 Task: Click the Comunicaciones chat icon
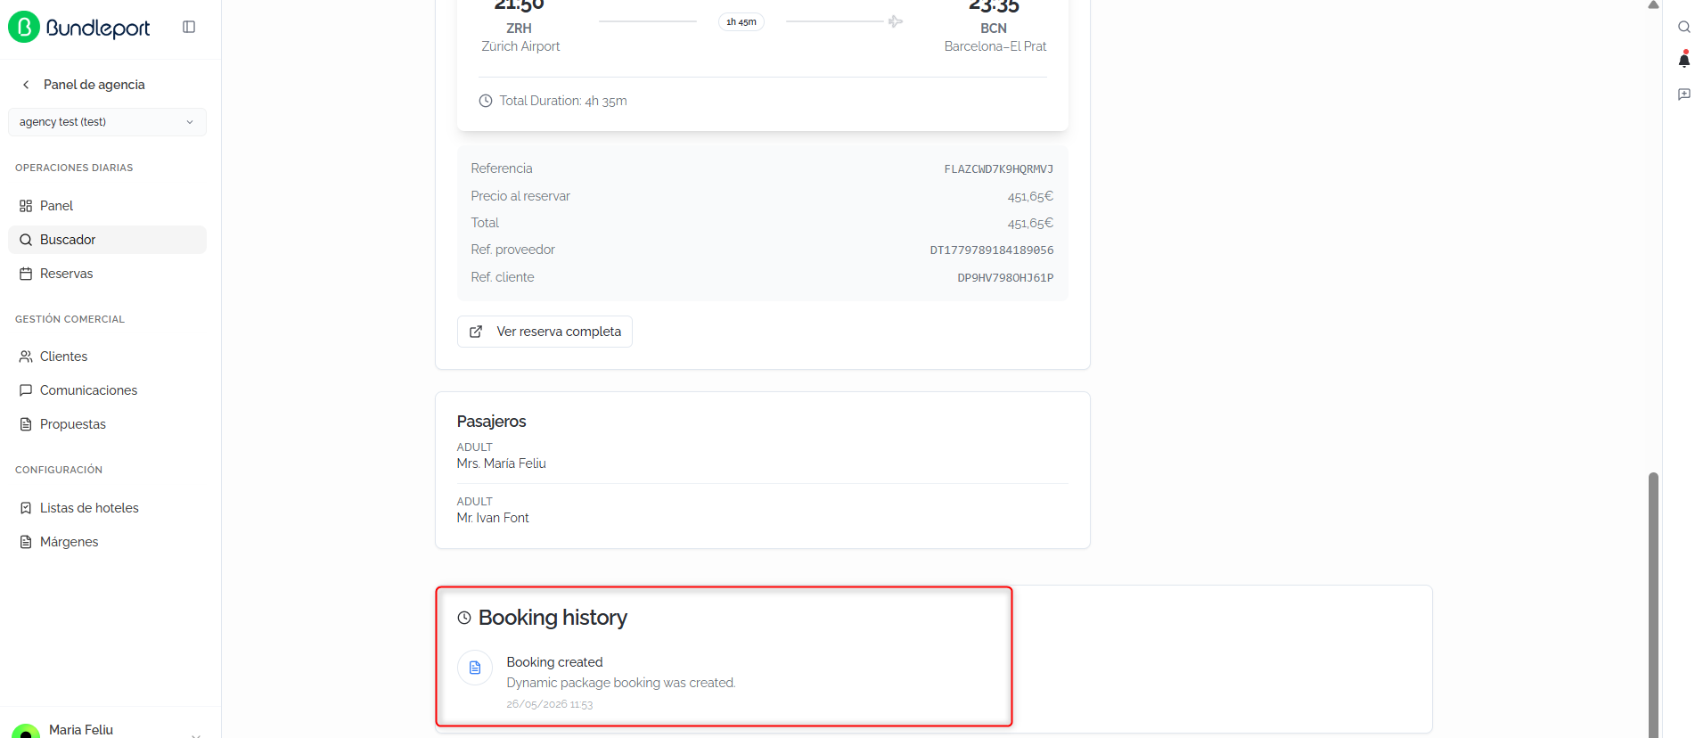click(x=26, y=390)
